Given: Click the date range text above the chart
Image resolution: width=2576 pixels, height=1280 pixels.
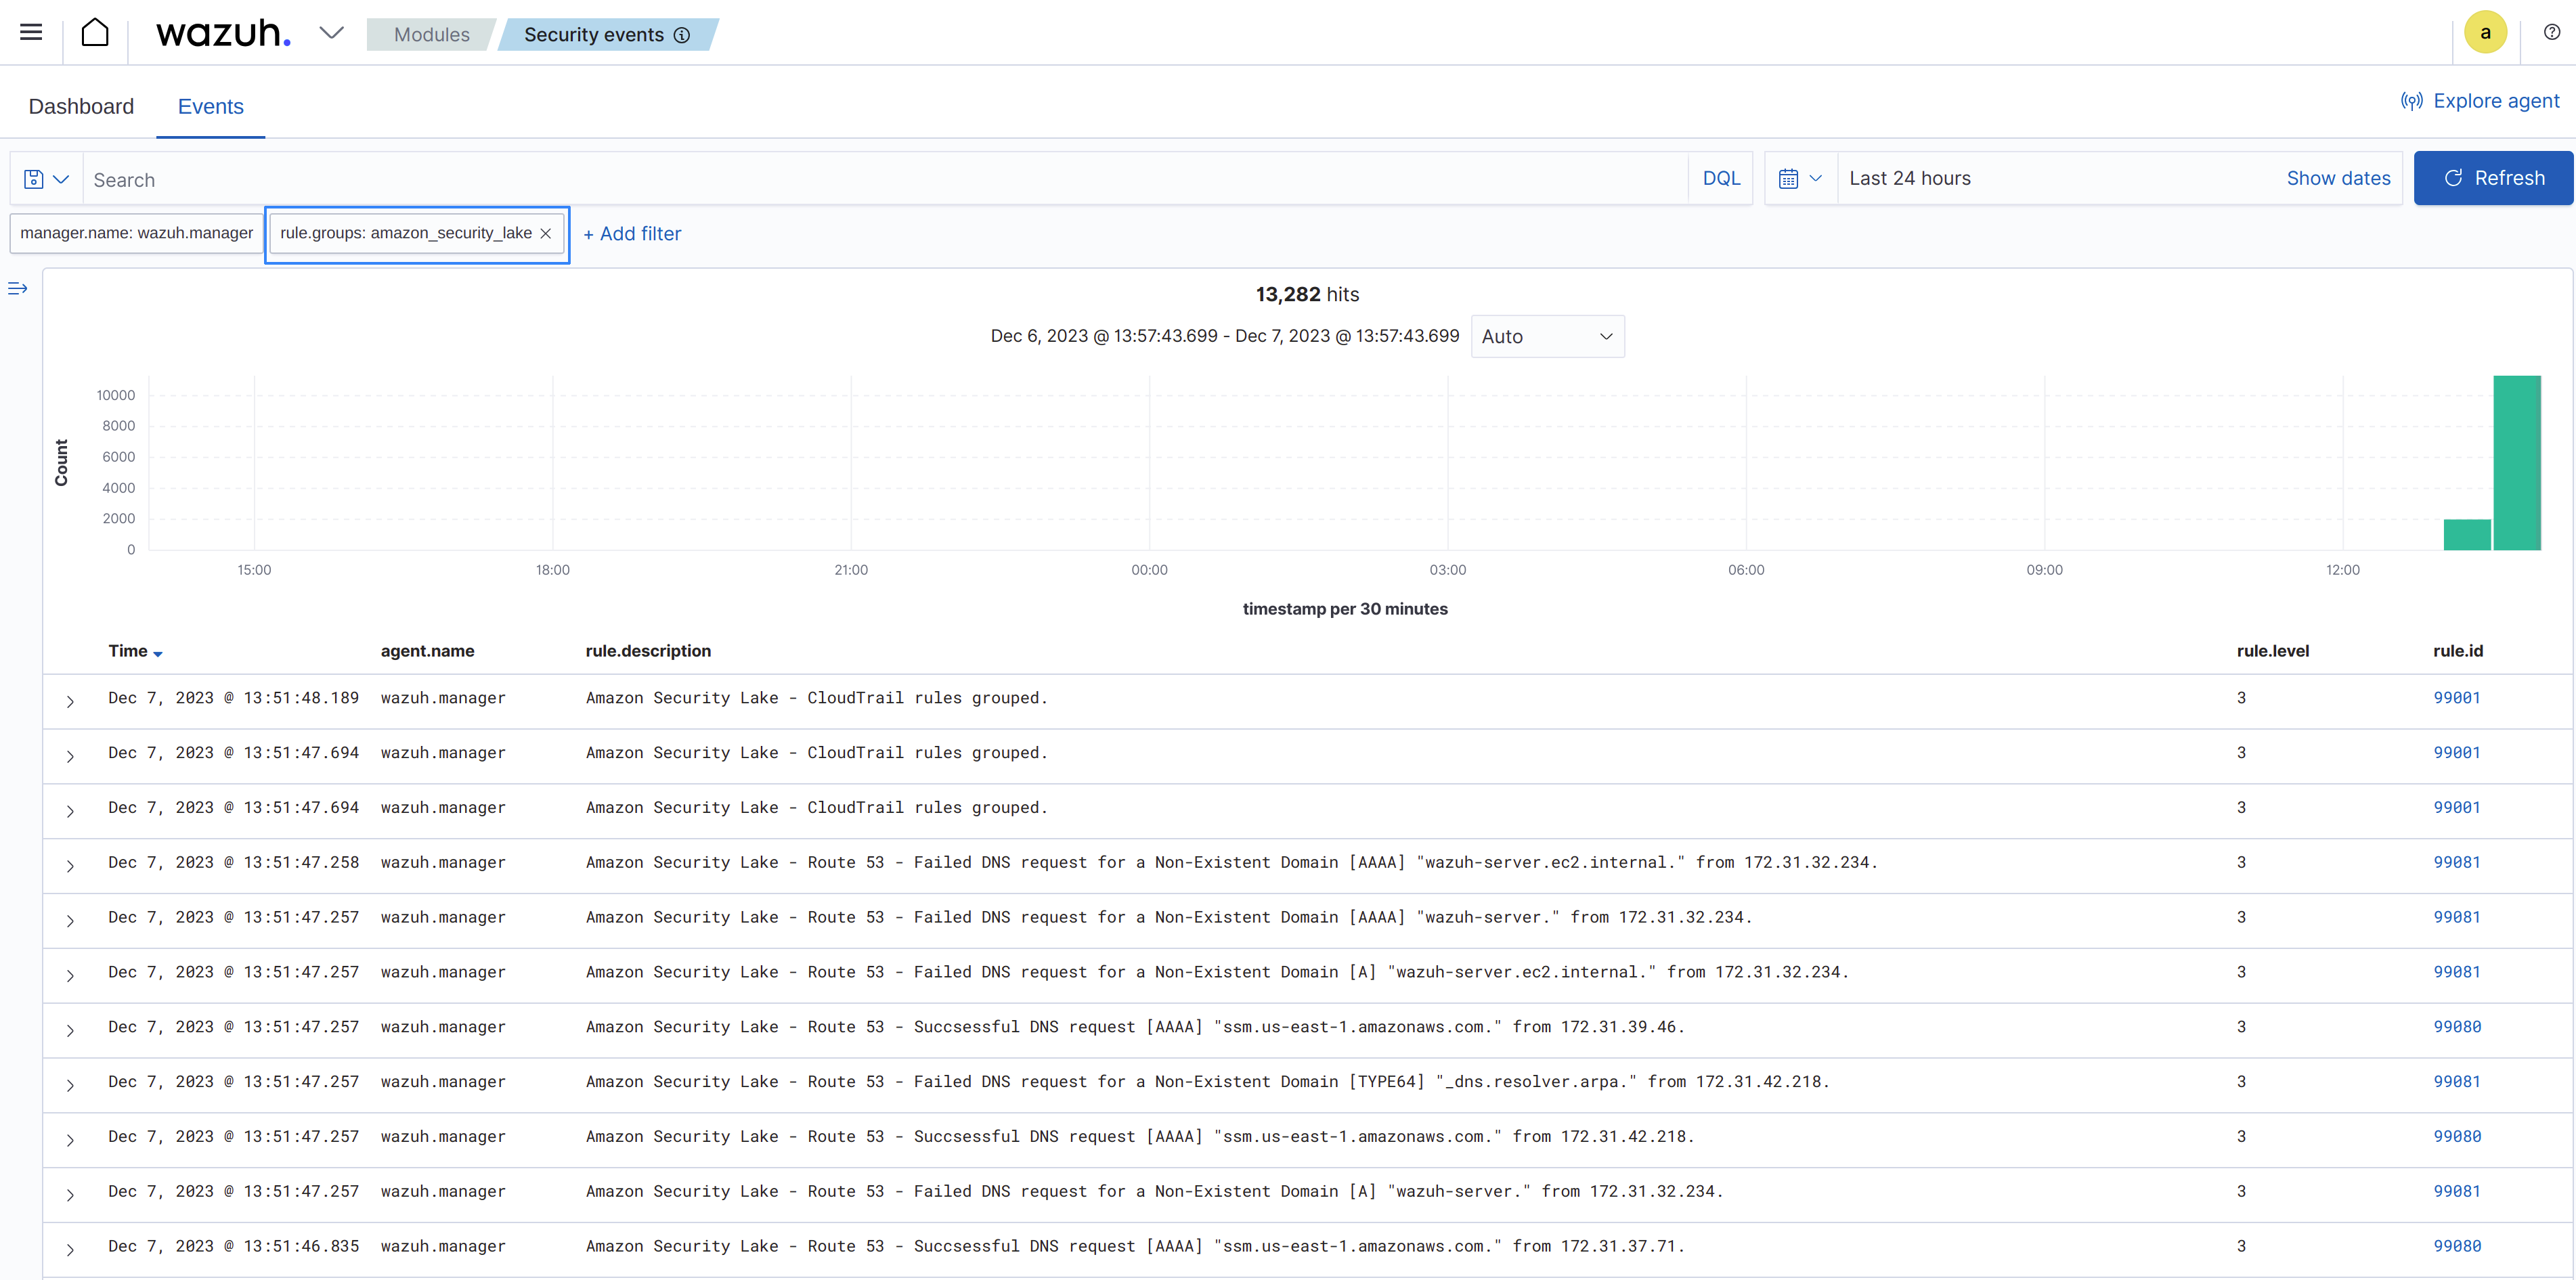Looking at the screenshot, I should (1224, 336).
